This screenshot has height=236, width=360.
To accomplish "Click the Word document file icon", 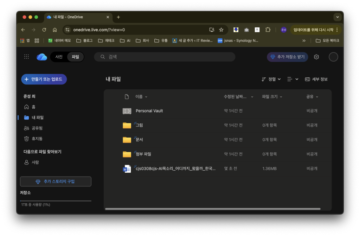I will click(x=127, y=169).
